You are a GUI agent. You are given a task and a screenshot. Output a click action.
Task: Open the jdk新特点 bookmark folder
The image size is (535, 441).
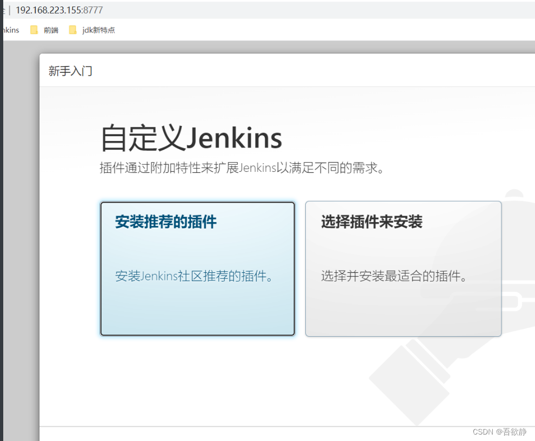click(92, 30)
